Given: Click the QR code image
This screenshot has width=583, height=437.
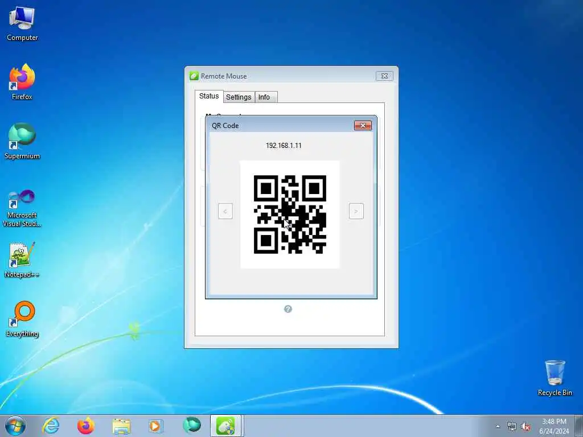Looking at the screenshot, I should (x=290, y=215).
